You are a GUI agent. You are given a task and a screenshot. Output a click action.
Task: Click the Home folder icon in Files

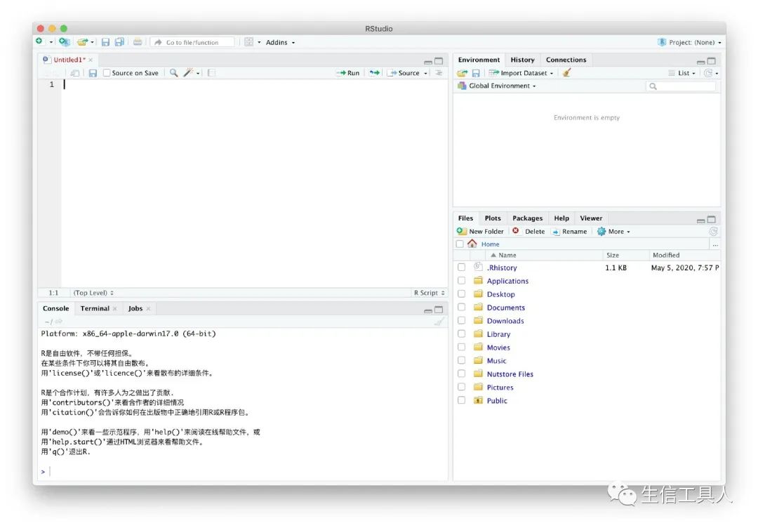pyautogui.click(x=472, y=244)
